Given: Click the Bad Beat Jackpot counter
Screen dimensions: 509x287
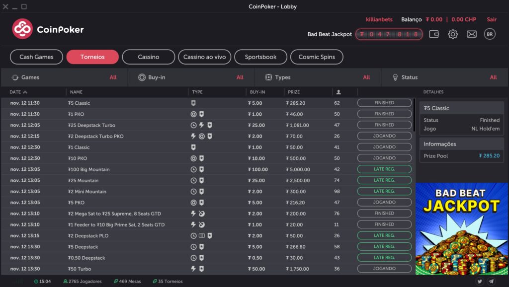Looking at the screenshot, I should [x=389, y=34].
